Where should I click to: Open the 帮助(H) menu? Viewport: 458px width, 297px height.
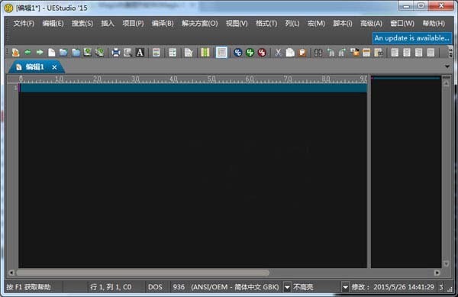pyautogui.click(x=434, y=24)
